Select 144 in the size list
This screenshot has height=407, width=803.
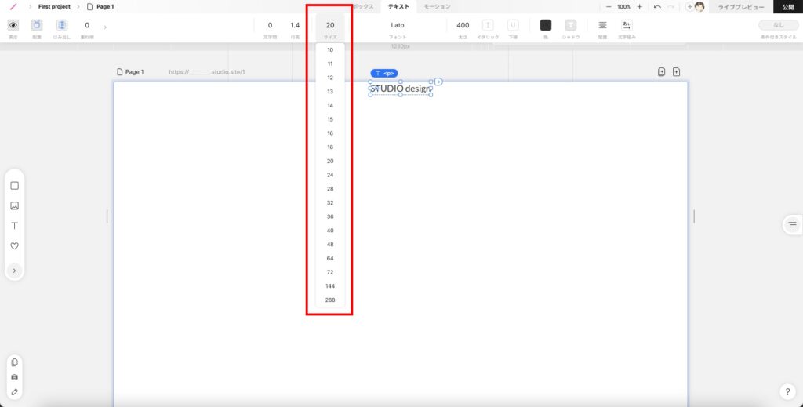(x=330, y=286)
